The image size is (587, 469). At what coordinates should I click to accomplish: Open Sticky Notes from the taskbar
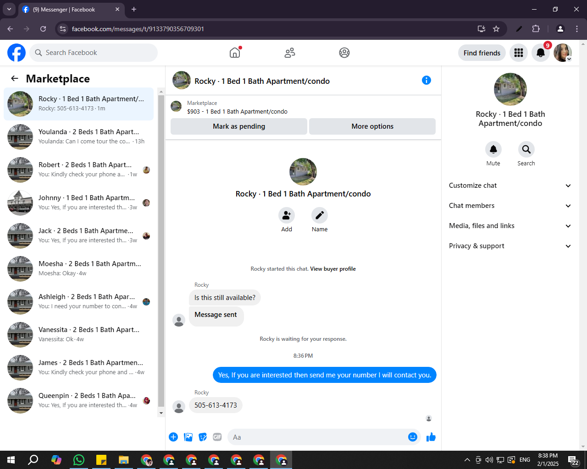tap(101, 460)
